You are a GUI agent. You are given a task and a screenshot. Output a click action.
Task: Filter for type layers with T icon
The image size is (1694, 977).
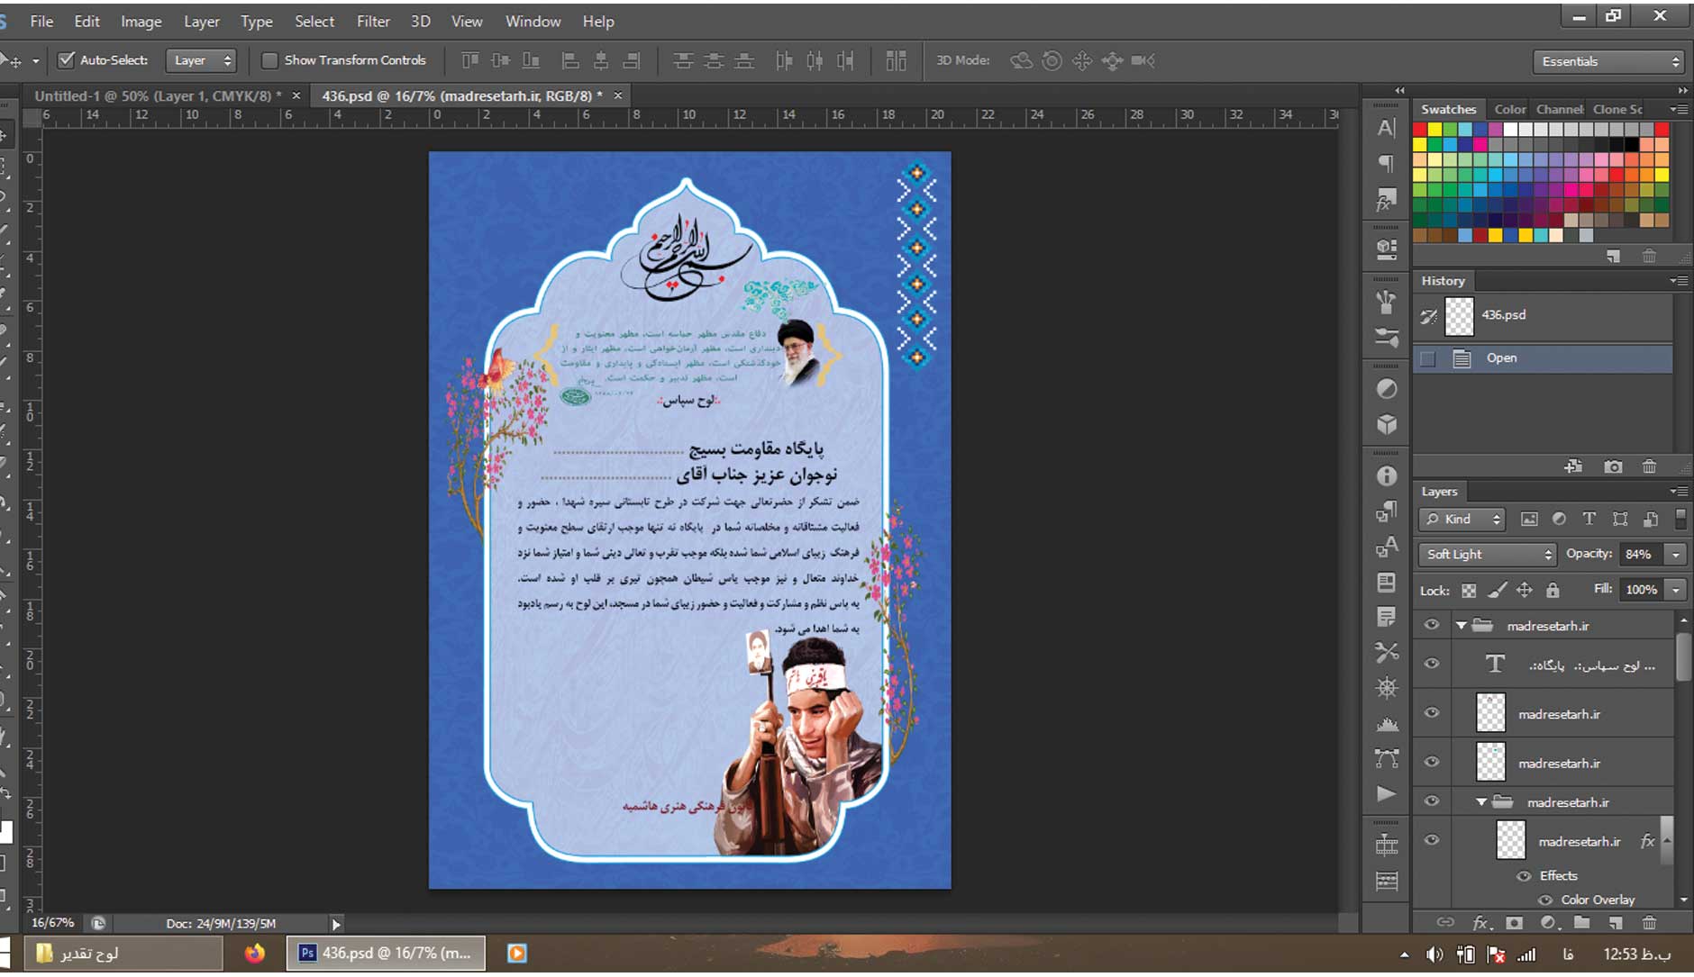1589,519
